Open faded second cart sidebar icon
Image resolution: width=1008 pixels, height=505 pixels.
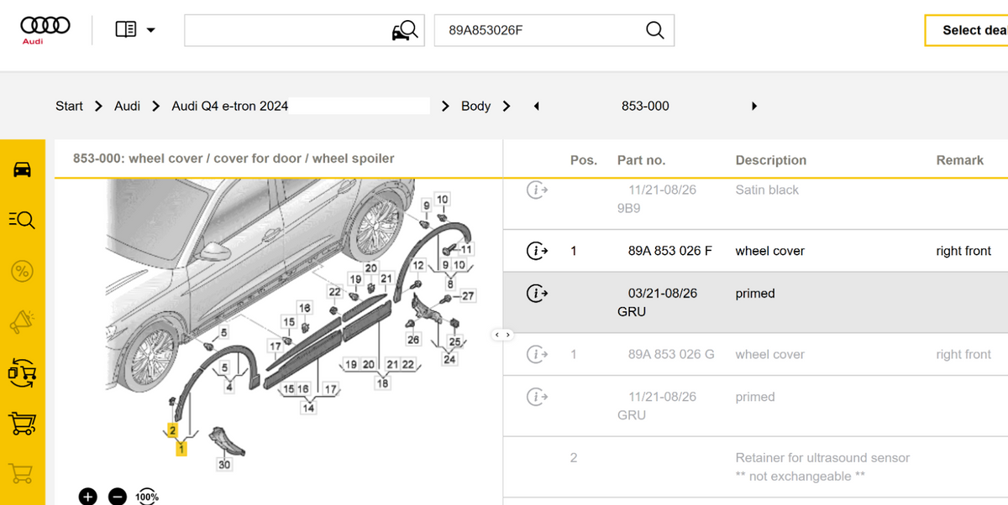tap(23, 474)
